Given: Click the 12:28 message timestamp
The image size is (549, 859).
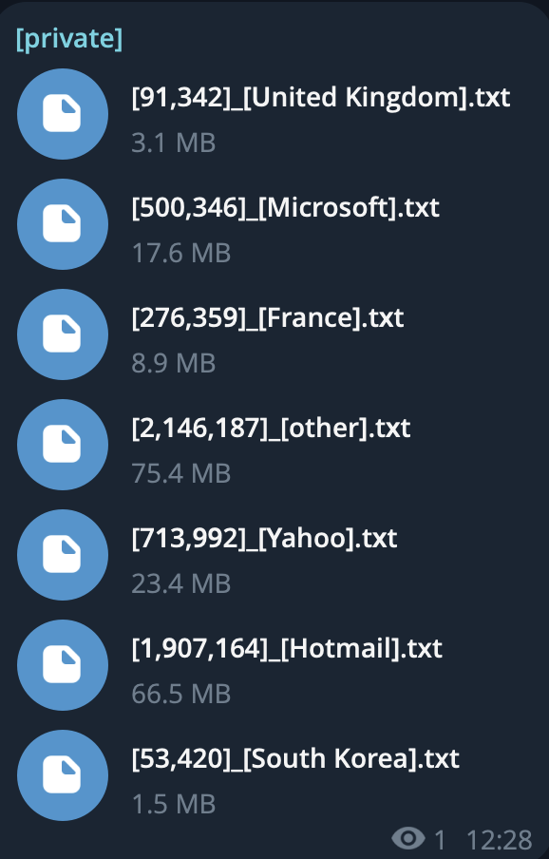Looking at the screenshot, I should coord(500,839).
